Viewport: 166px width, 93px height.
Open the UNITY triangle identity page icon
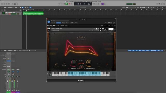[x=64, y=64]
